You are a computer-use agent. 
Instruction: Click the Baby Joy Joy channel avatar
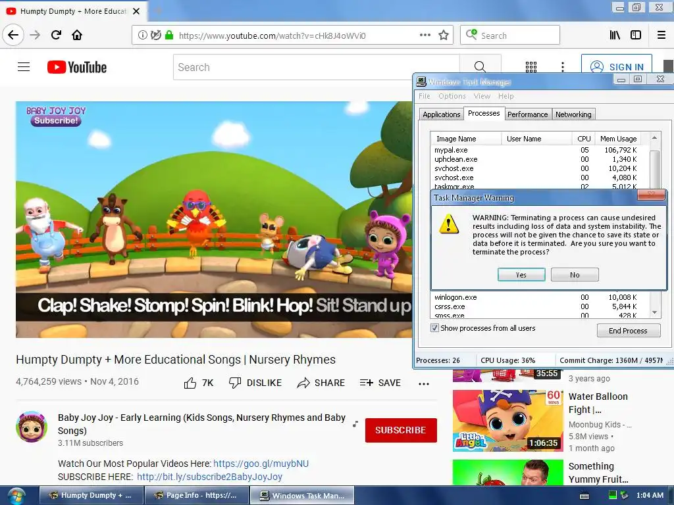32,426
